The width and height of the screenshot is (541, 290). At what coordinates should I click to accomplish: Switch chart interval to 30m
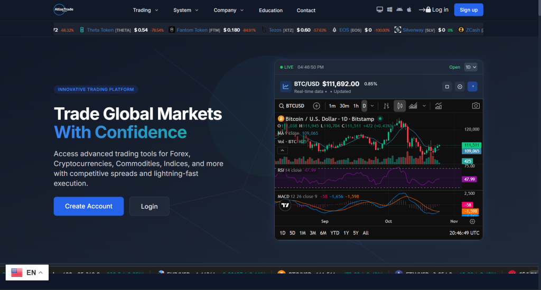(x=344, y=106)
